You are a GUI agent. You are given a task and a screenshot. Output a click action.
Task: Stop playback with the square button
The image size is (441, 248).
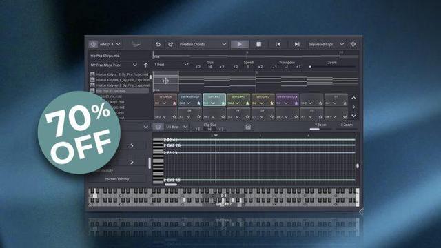259,44
